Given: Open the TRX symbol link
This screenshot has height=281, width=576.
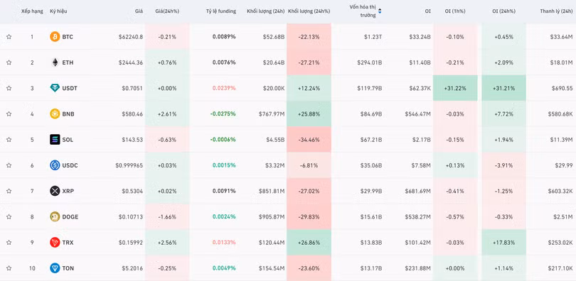Looking at the screenshot, I should click(68, 243).
